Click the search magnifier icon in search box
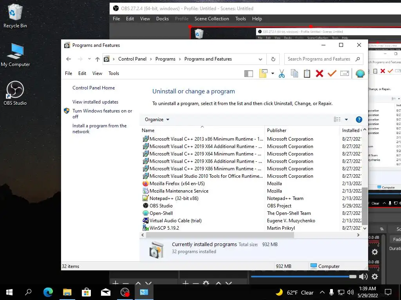Screen dimensions: 401x300 pyautogui.click(x=358, y=59)
